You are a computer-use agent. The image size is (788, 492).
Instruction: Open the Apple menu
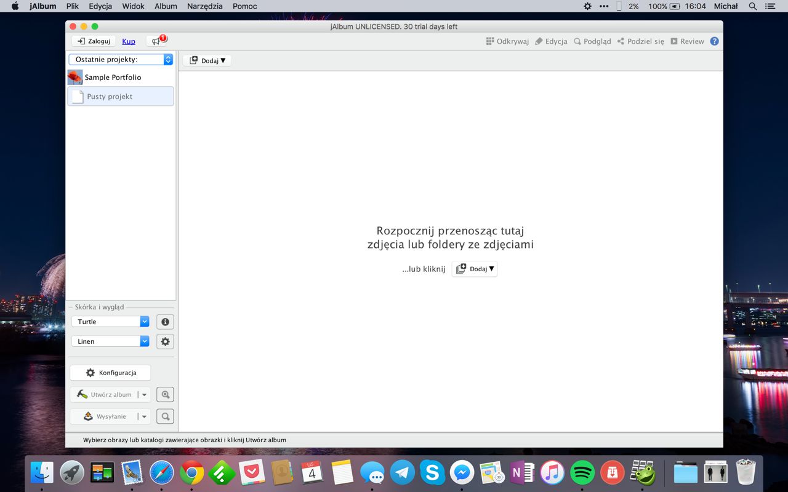tap(15, 6)
